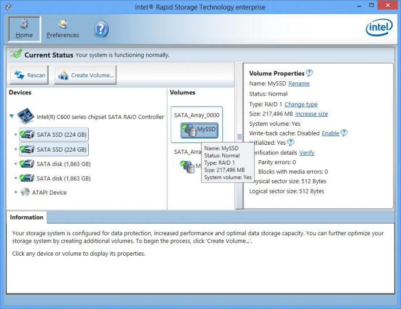
Task: Collapse the C600 SATA RAID Controller tree
Action: (12, 117)
